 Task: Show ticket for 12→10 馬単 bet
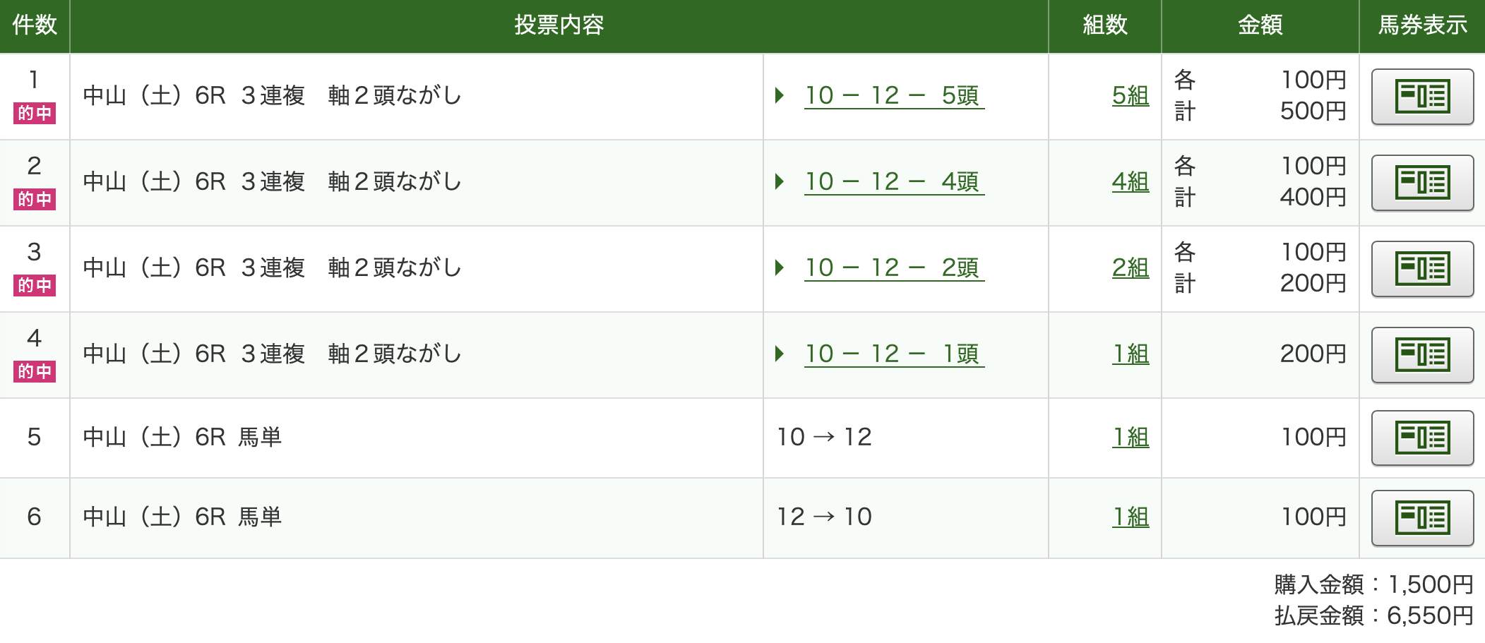click(x=1421, y=518)
